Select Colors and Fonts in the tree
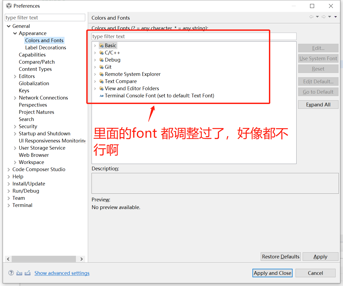 (x=44, y=40)
